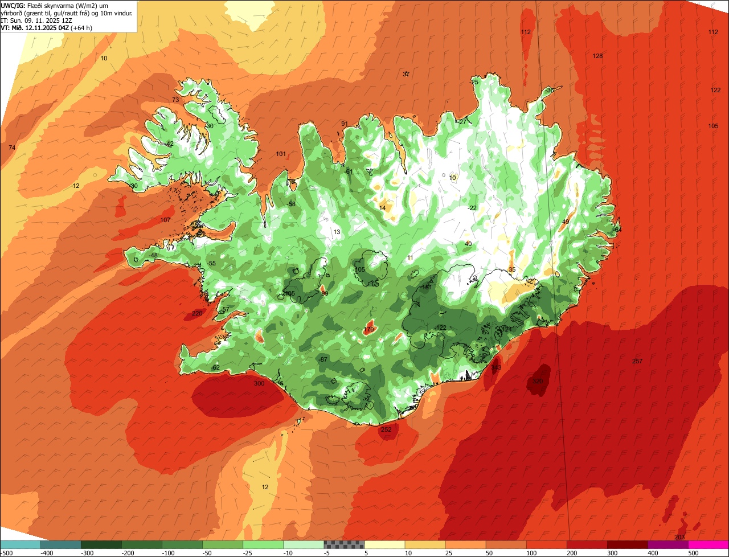Click the value 37 in the northern sea
This screenshot has height=557, width=729.
(x=406, y=74)
